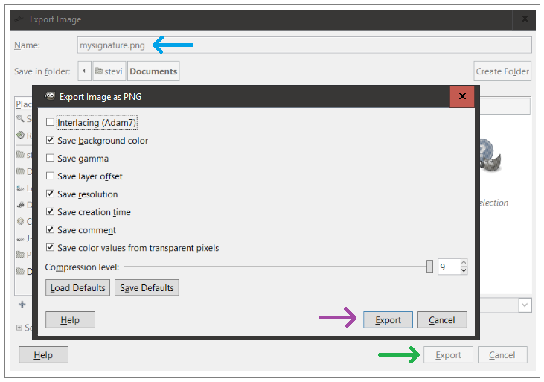The height and width of the screenshot is (382, 544).
Task: Toggle Save layer offset checkbox
Action: (51, 176)
